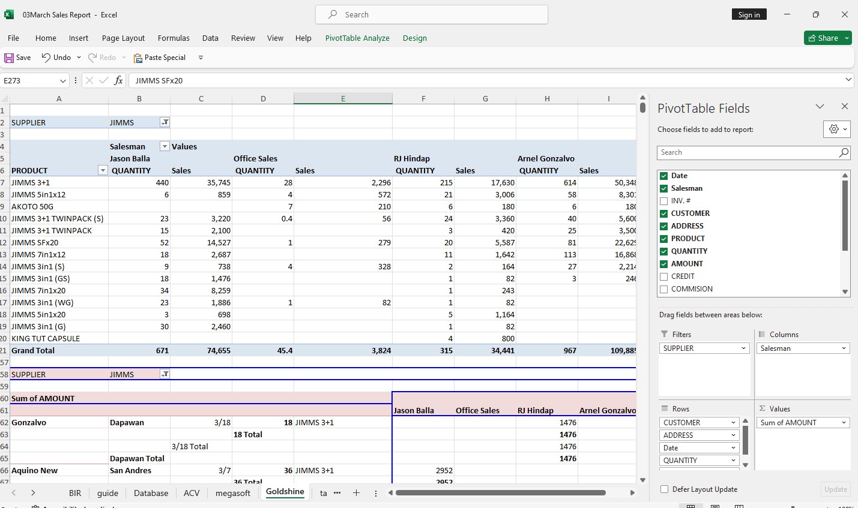Screen dimensions: 858x508
Task: Click the Paste Special clipboard icon
Action: pos(138,58)
